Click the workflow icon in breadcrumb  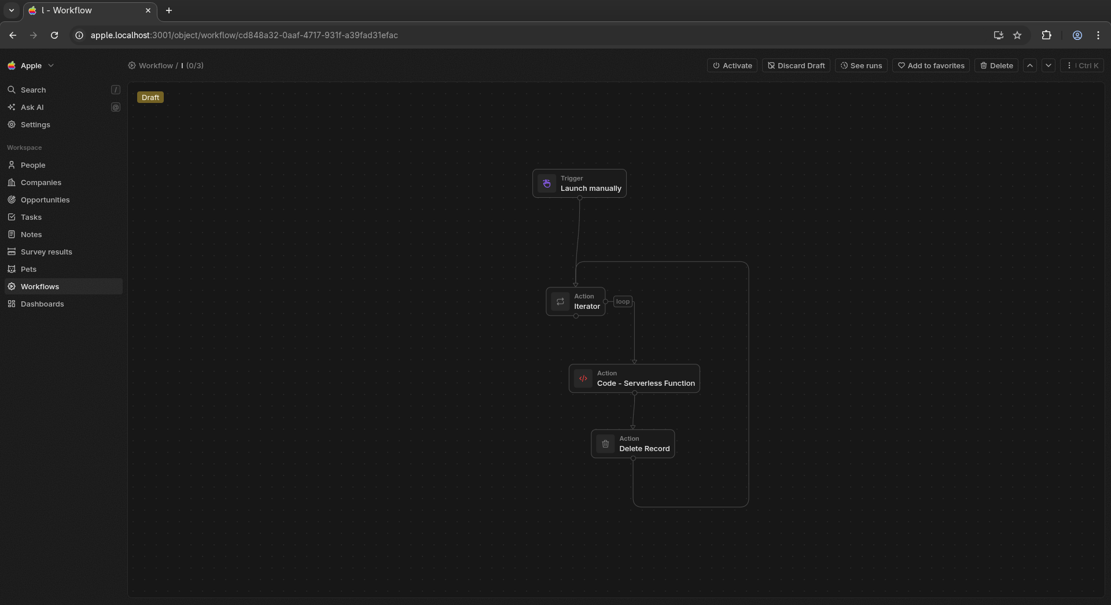click(132, 65)
